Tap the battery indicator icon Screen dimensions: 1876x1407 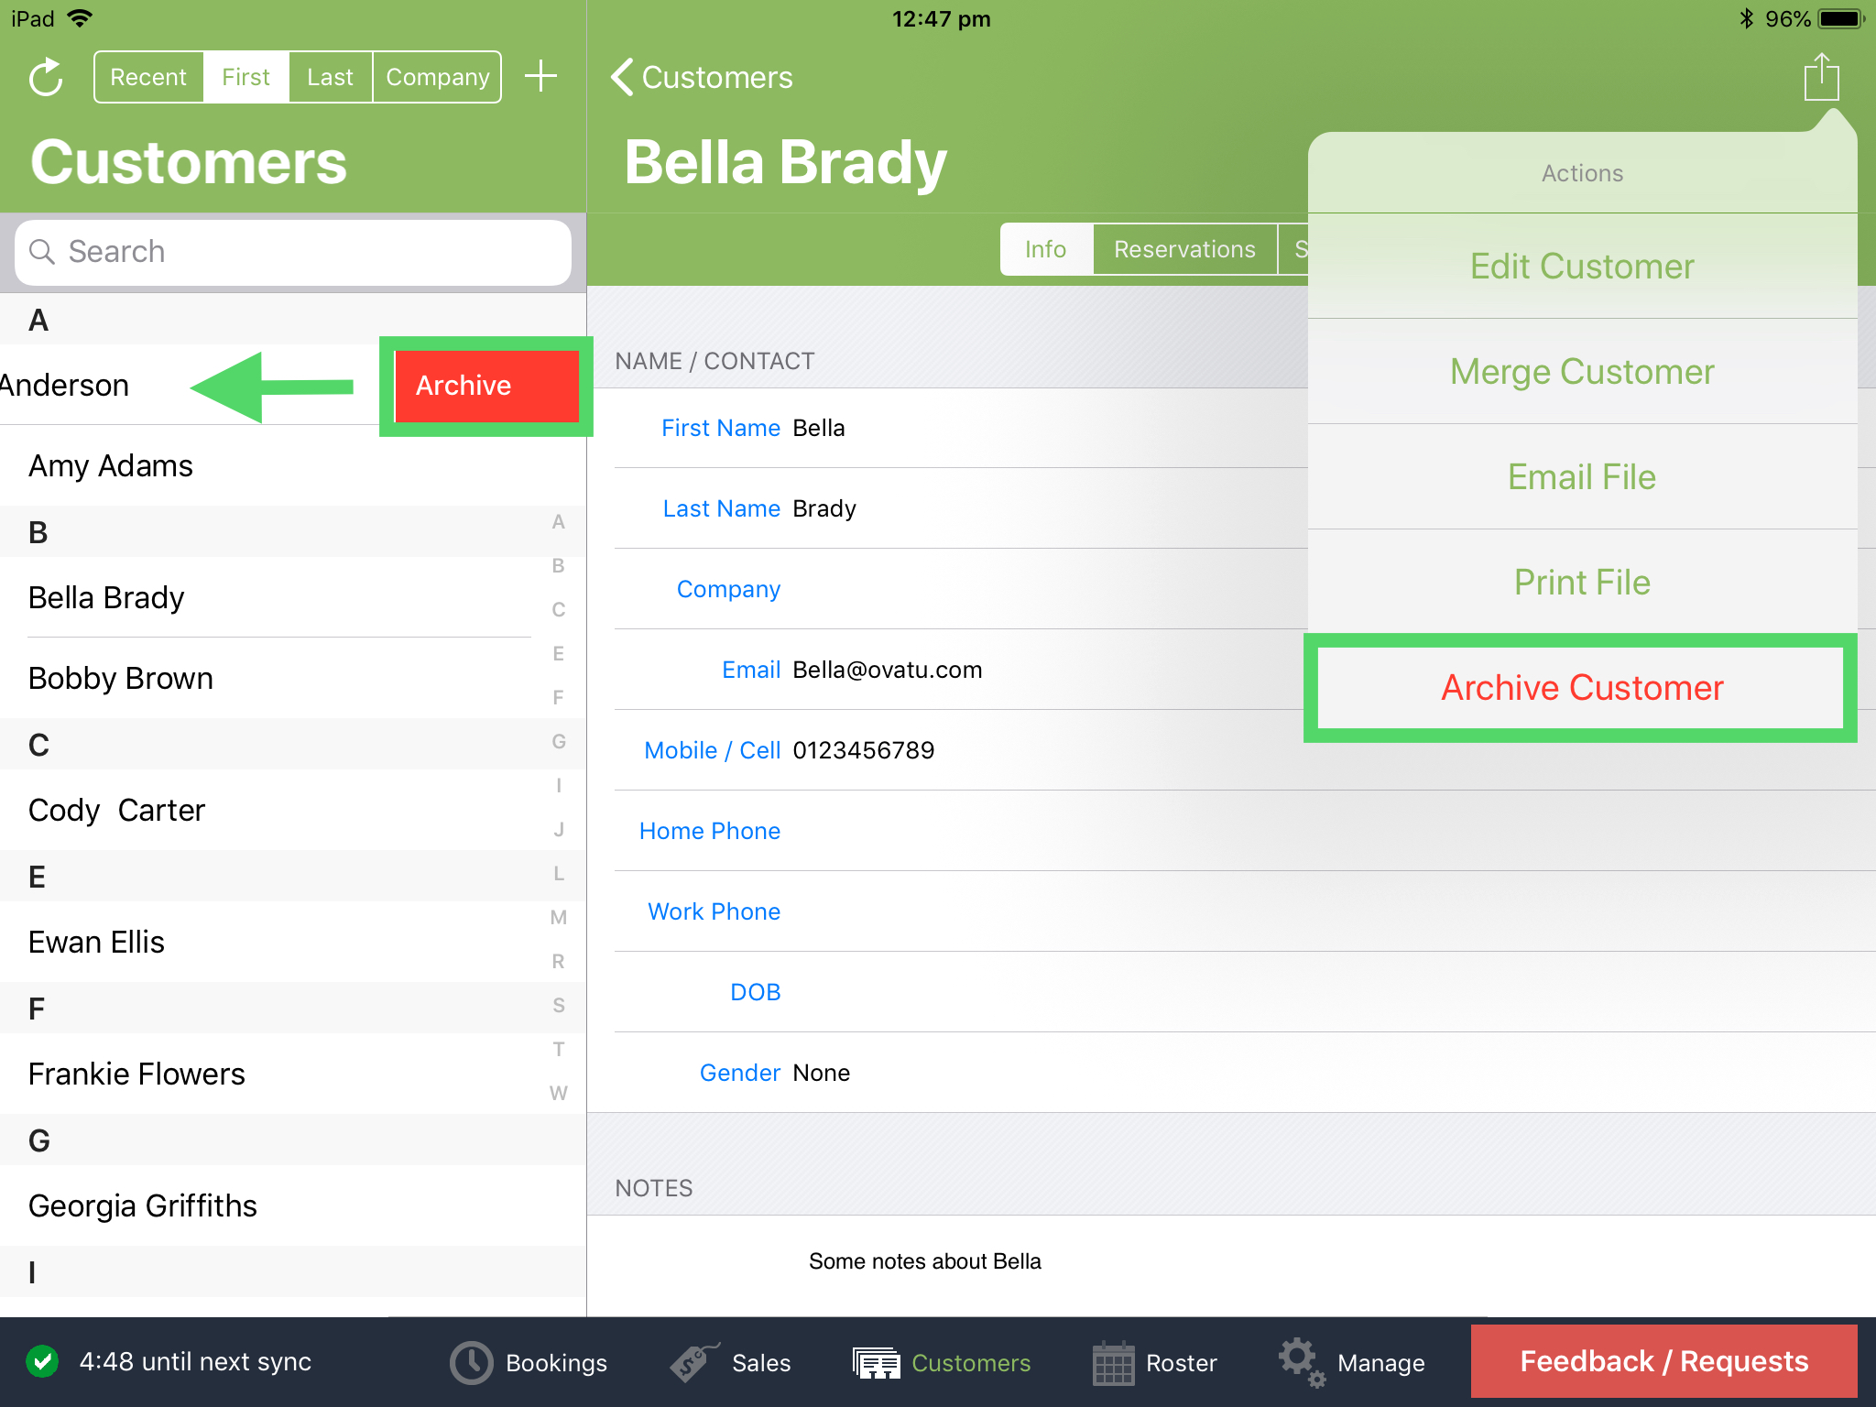pos(1841,18)
